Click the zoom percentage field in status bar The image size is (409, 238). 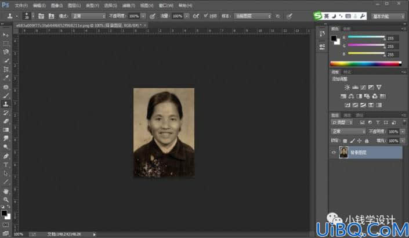18,234
